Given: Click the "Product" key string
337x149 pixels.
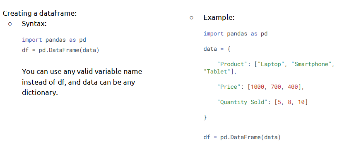Looking at the screenshot, I should 232,64.
